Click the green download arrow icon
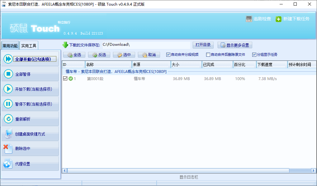This screenshot has width=317, height=186. click(65, 45)
